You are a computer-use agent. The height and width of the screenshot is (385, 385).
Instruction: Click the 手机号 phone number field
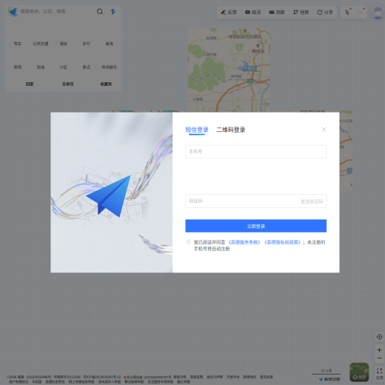(256, 152)
